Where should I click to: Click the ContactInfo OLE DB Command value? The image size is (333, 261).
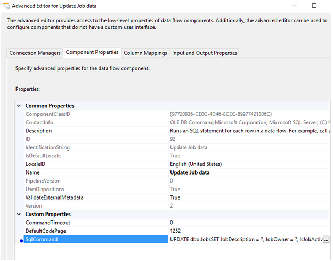coord(250,122)
